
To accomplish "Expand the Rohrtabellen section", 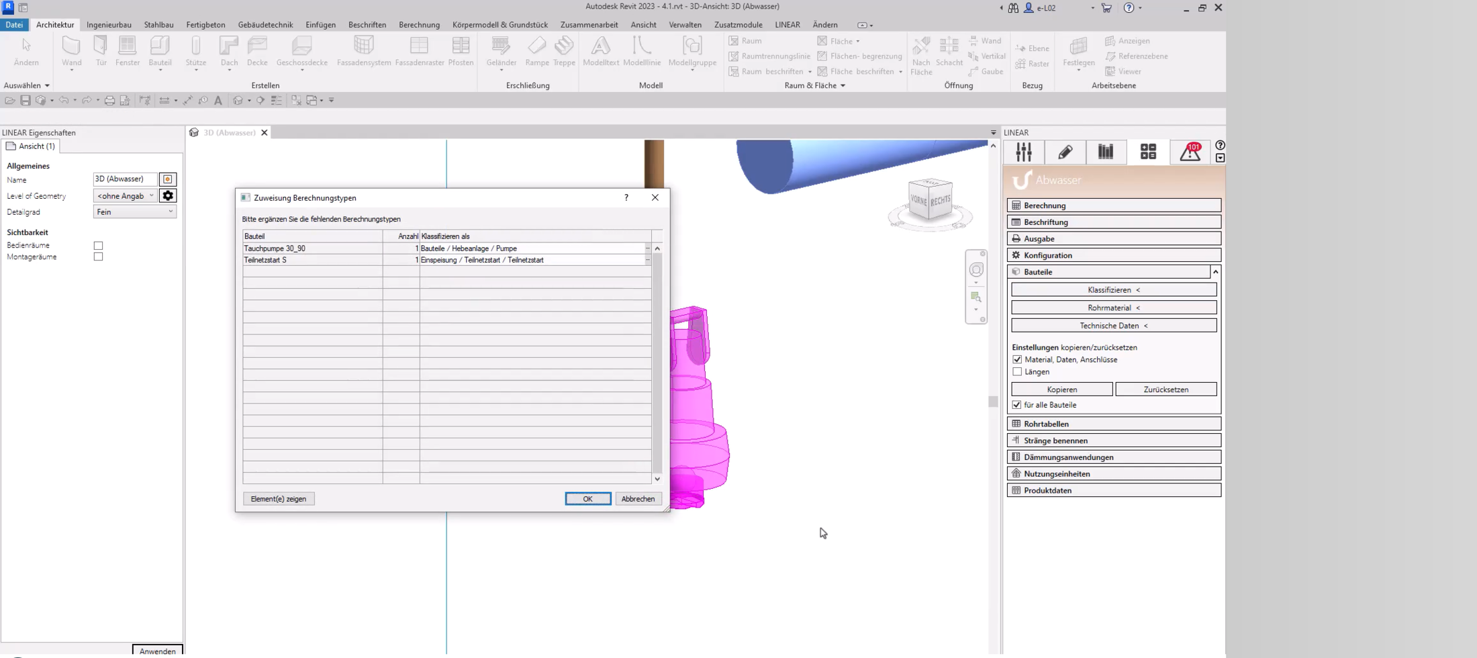I will click(x=1113, y=424).
